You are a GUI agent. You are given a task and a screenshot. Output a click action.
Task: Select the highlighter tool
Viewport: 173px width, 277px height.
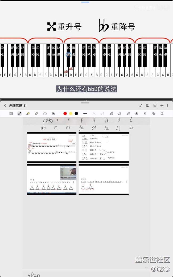(28, 113)
